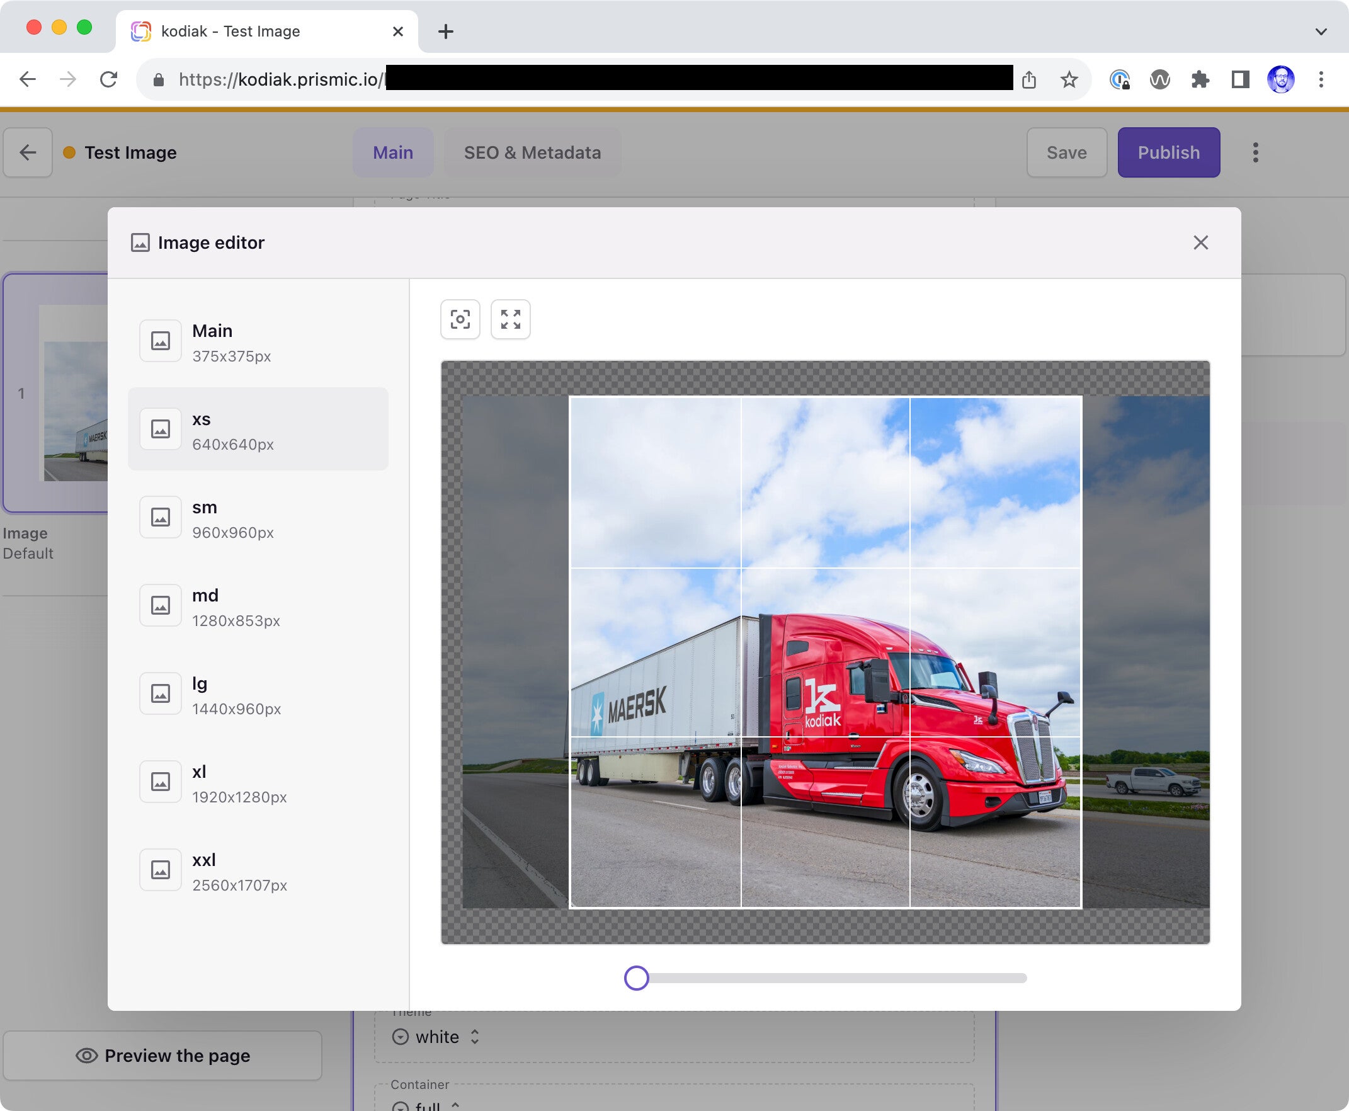Click the browser Extensions puzzle icon
This screenshot has height=1111, width=1349.
click(x=1200, y=79)
